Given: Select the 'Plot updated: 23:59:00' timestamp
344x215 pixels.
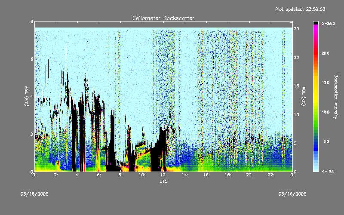Looking at the screenshot, I should (x=300, y=9).
